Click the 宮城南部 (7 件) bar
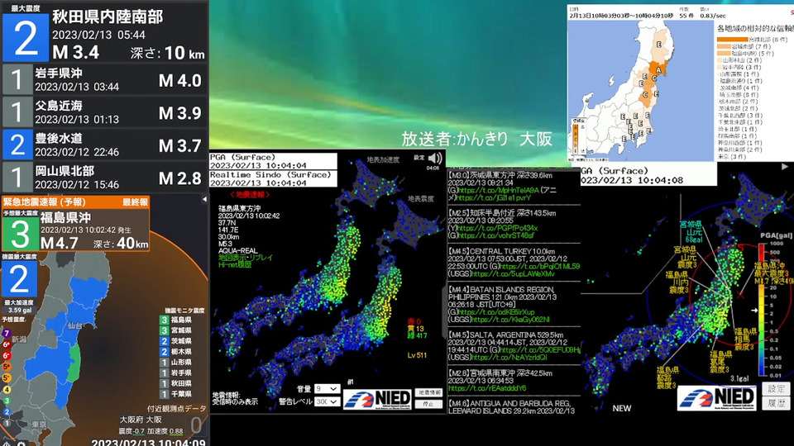 (x=725, y=46)
